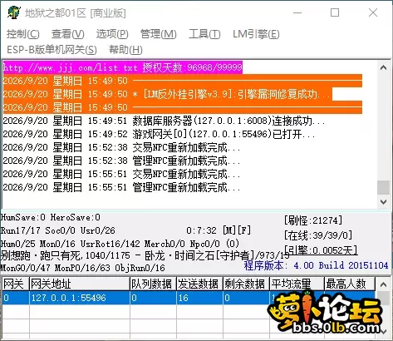Minimize the 地狱之都01区 window
The height and width of the screenshot is (341, 393).
tap(297, 12)
